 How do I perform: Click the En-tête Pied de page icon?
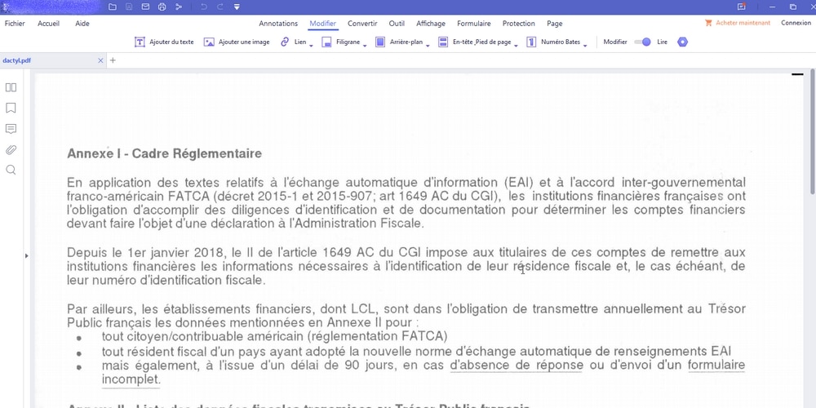(443, 42)
